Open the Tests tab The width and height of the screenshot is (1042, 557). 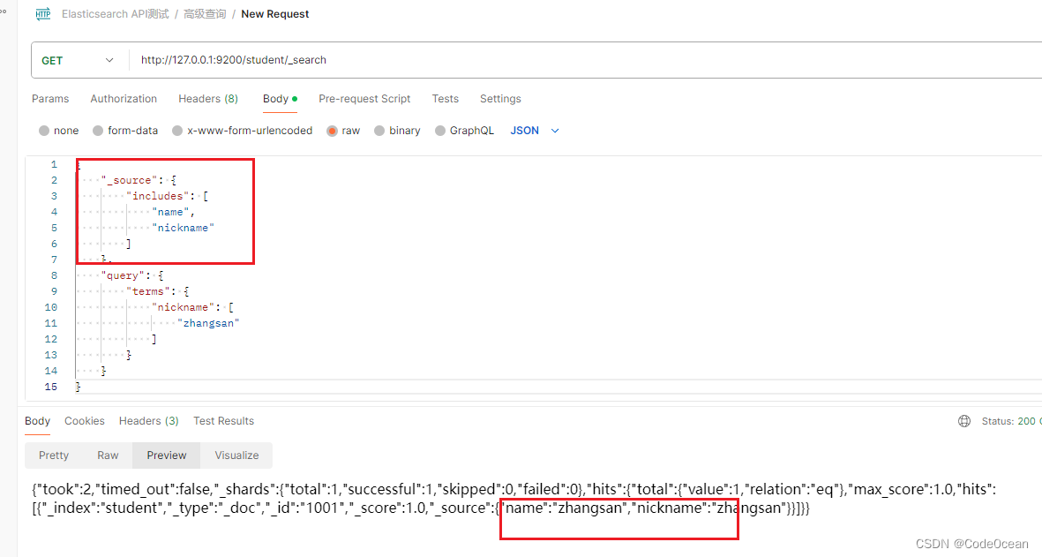pos(446,98)
